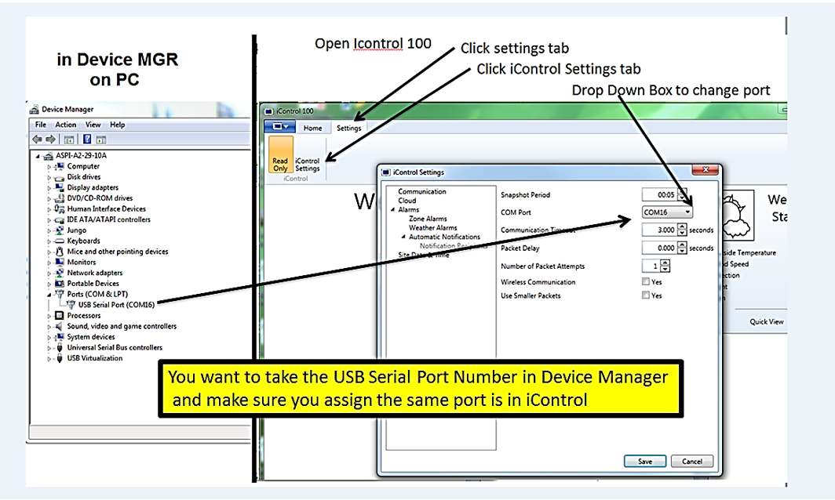Viewport: 835px width, 500px height.
Task: Select the Universal Serial Bus controllers icon
Action: point(60,348)
